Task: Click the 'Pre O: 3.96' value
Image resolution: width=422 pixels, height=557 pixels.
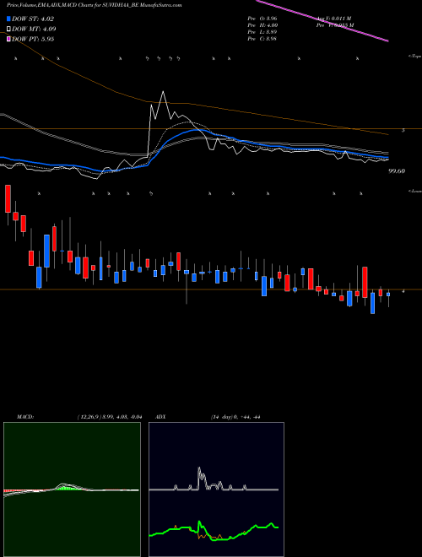Action: [262, 19]
